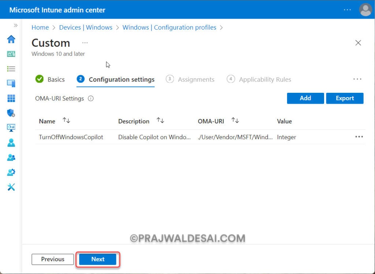Click the Description column header

(x=134, y=121)
